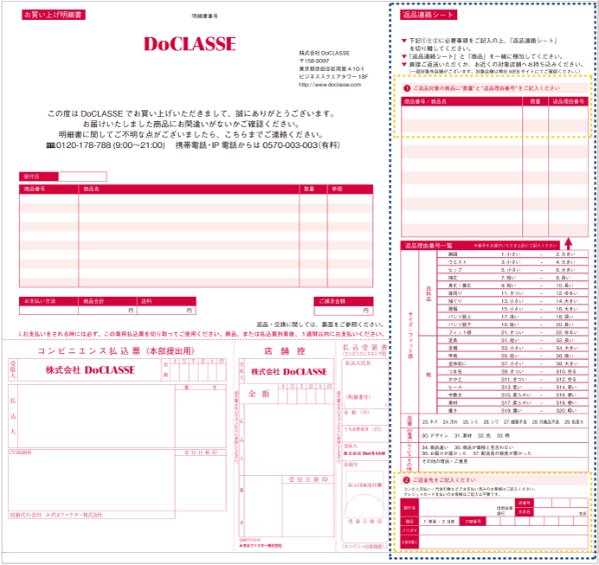Click the 金額 label in the 店舗控 section
The width and height of the screenshot is (599, 565).
(259, 394)
